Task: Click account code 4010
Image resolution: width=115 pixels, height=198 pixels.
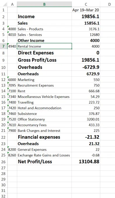Action: click(x=12, y=35)
